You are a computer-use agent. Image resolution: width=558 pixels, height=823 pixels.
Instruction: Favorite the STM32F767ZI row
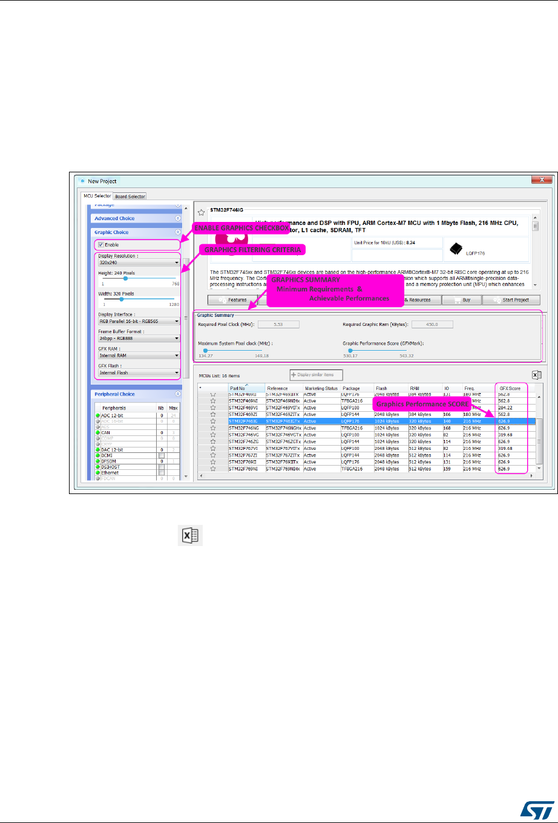[213, 455]
